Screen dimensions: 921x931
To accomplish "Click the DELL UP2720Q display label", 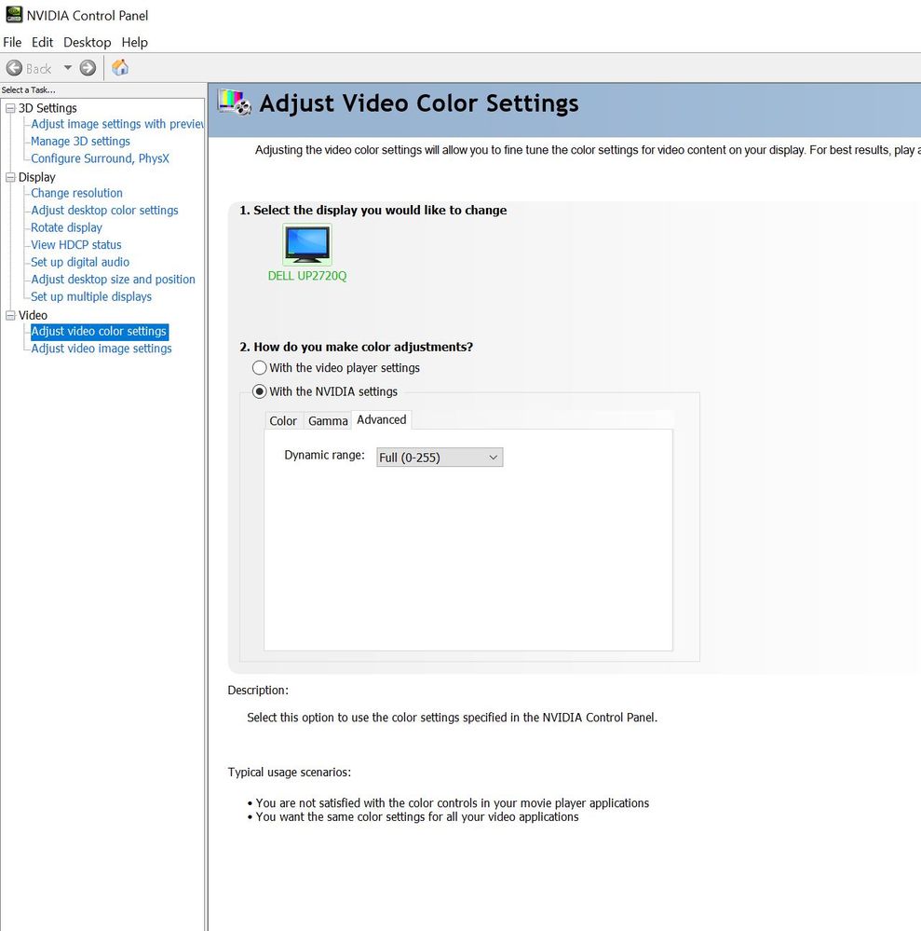I will pos(306,276).
